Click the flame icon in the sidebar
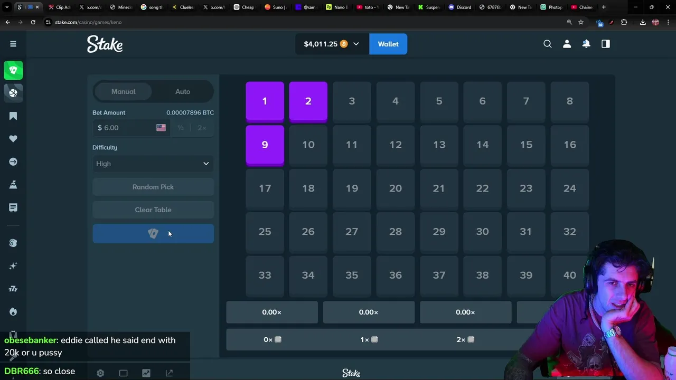The image size is (676, 380). click(x=13, y=312)
